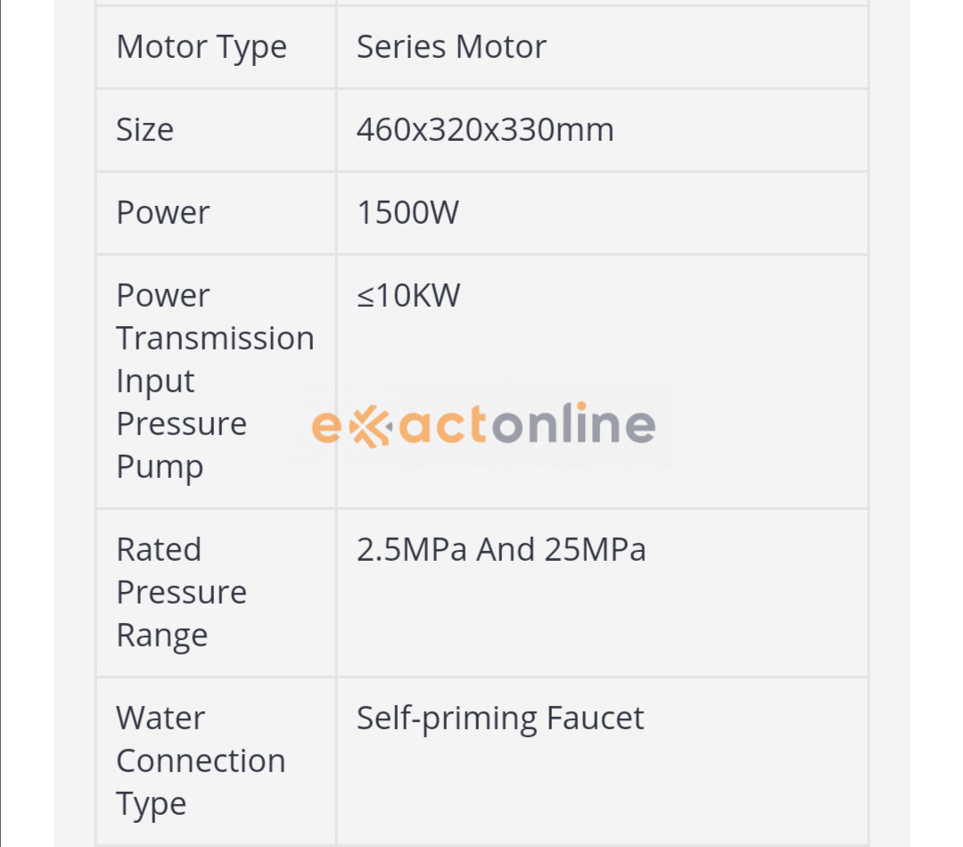This screenshot has height=847, width=963.
Task: Click the word 'Connection' in the table
Action: coord(201,761)
